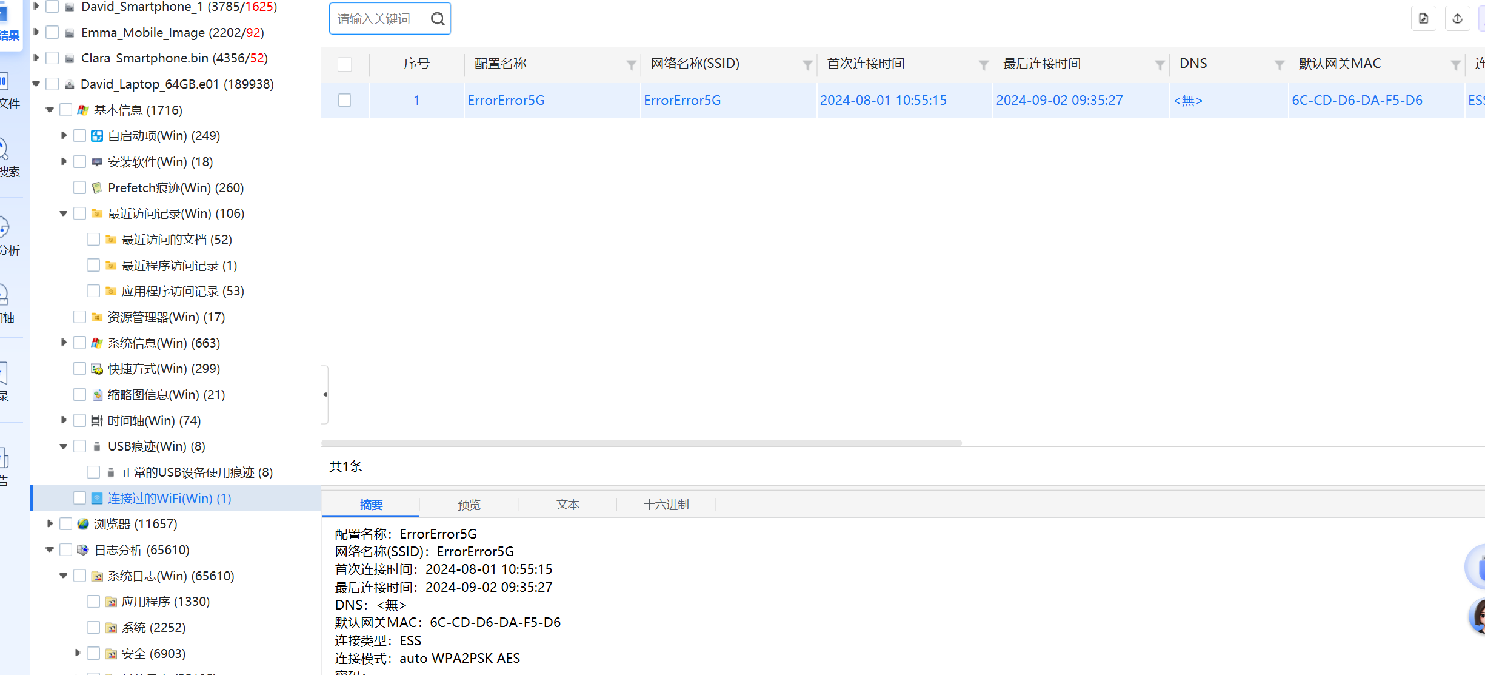Click the search magnifier icon in keyword box

438,19
